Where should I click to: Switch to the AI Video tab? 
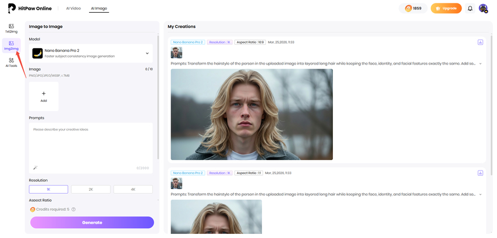coord(73,9)
